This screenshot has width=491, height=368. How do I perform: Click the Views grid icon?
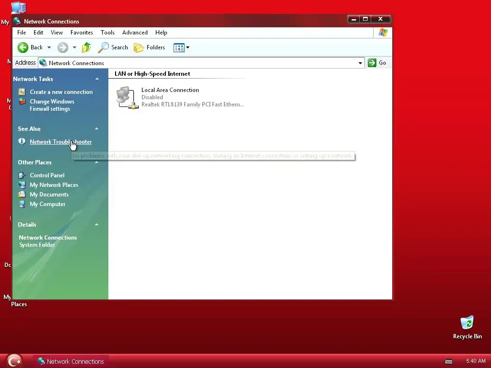(x=179, y=47)
